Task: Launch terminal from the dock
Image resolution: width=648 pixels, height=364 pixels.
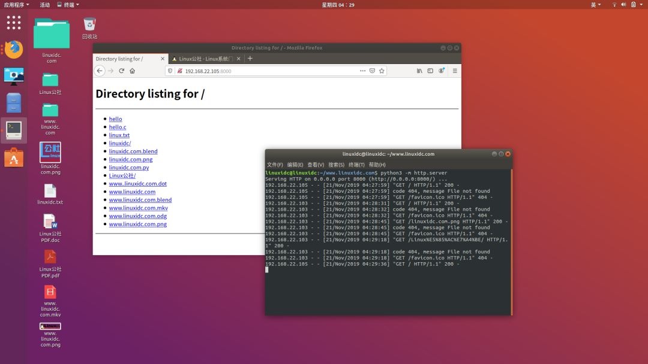Action: point(14,131)
